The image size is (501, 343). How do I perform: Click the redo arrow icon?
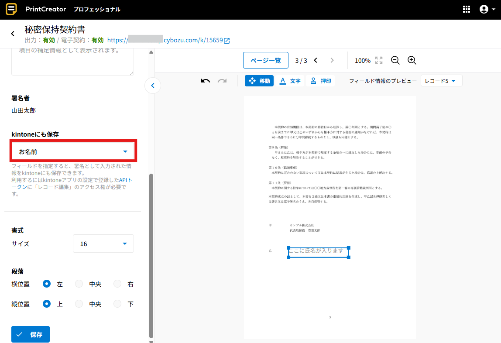(222, 81)
